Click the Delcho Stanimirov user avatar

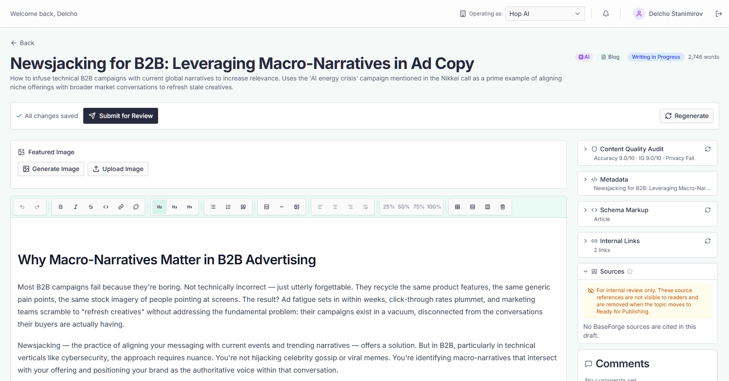(x=639, y=14)
